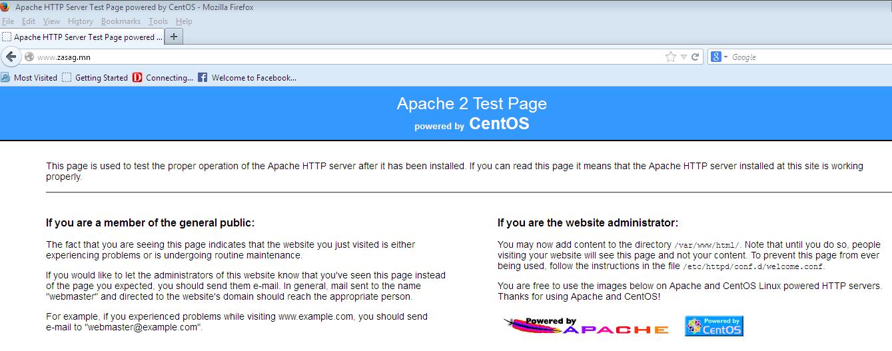Open the History menu

[81, 21]
